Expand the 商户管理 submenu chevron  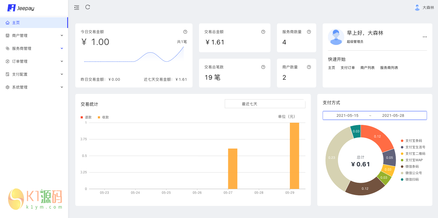[x=62, y=36]
